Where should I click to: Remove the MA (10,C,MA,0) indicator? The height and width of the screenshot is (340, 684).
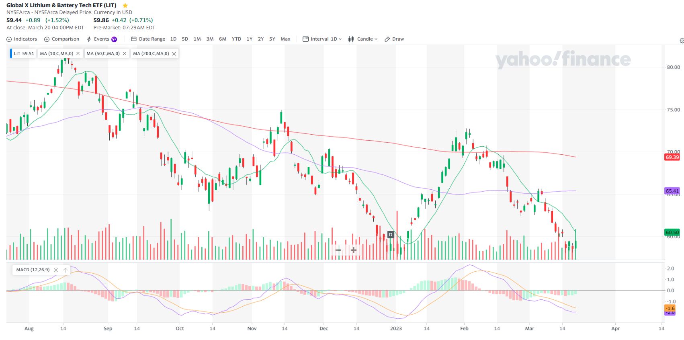(x=78, y=53)
